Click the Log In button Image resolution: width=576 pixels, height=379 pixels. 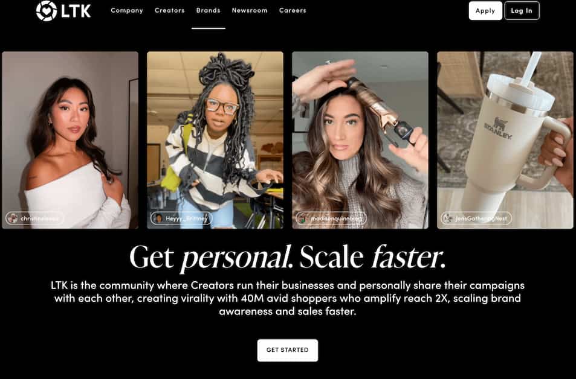tap(522, 11)
